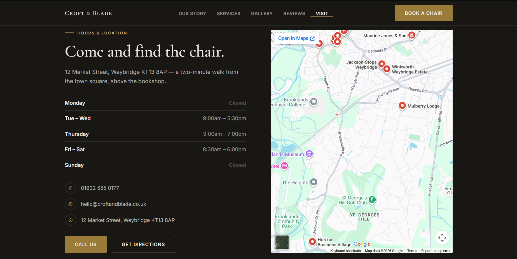Click the Get Directions button
This screenshot has height=259, width=517.
pos(143,244)
